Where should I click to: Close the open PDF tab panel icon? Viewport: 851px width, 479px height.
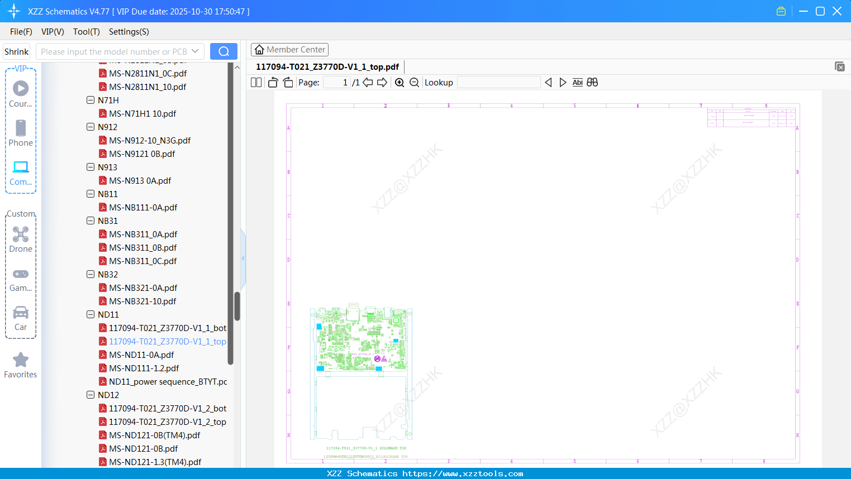840,66
